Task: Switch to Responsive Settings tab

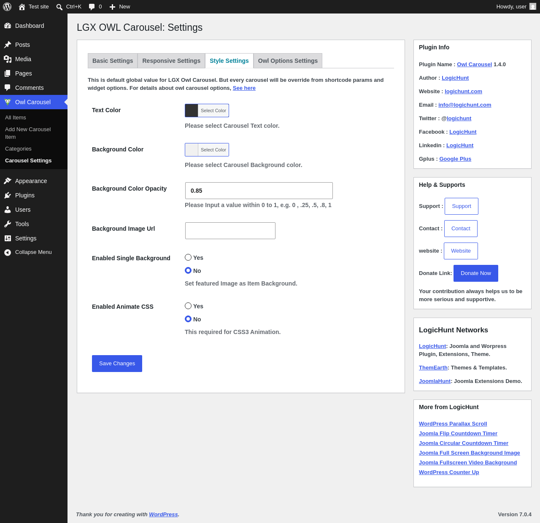Action: coord(171,61)
